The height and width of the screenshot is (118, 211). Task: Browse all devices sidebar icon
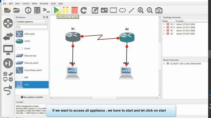(x=8, y=77)
